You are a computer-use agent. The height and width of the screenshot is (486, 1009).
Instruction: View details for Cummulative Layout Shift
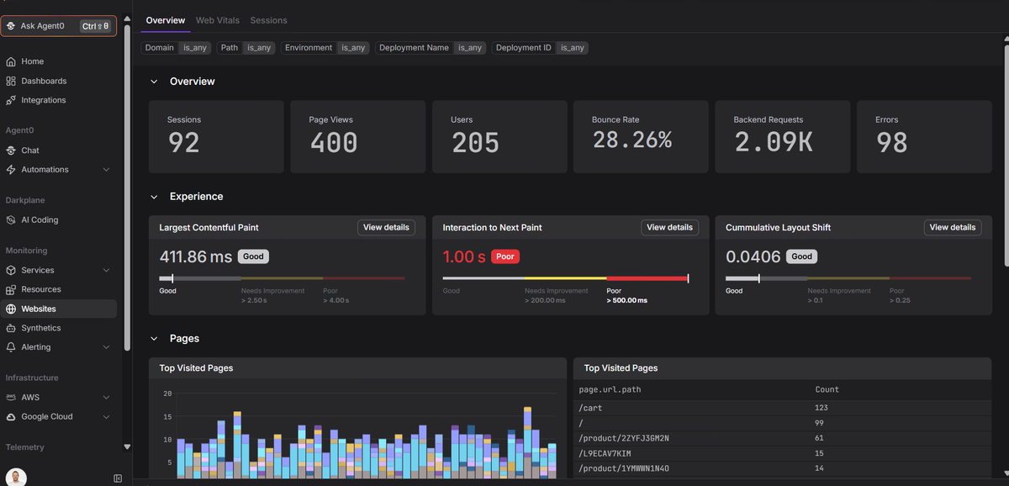(953, 228)
